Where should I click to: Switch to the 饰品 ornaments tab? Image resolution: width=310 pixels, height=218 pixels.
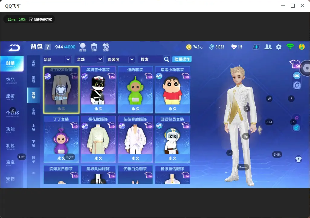(x=12, y=80)
